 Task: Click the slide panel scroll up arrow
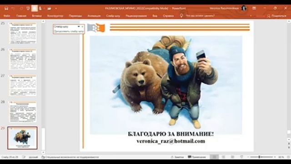coord(43,21)
